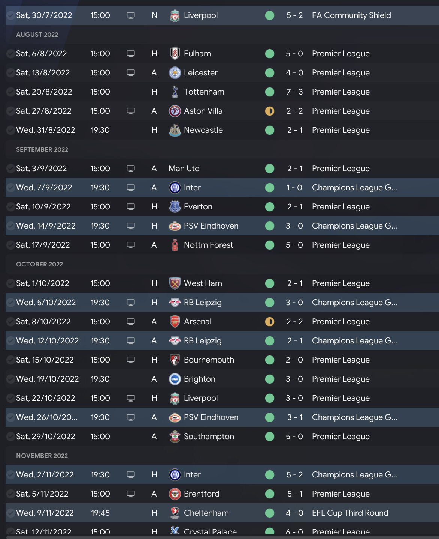Open the Man Utd team link
This screenshot has width=439, height=539.
[x=184, y=169]
